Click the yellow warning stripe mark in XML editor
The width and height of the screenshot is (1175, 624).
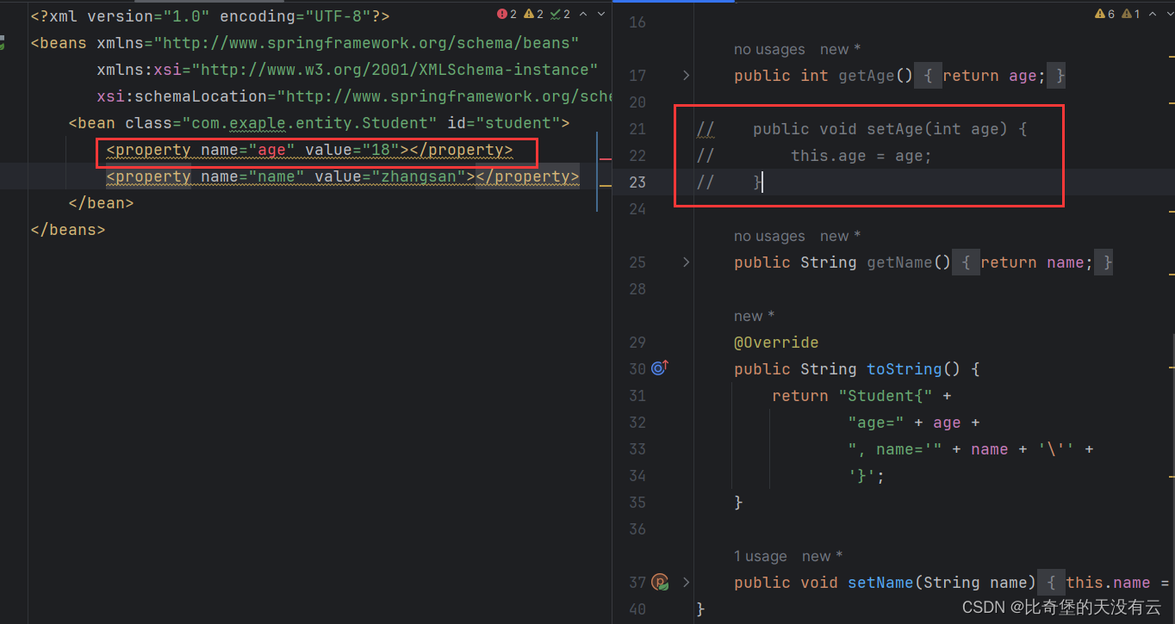coord(606,184)
